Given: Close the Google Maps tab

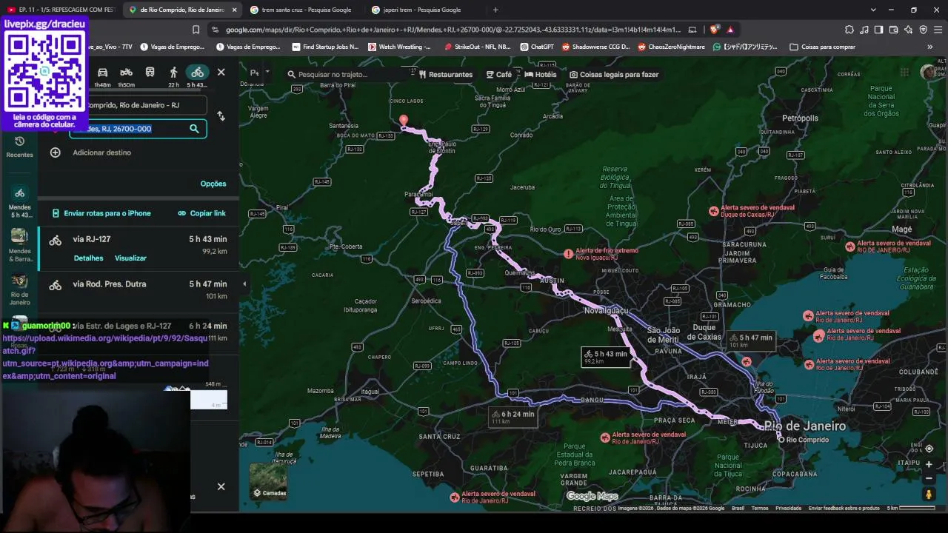Looking at the screenshot, I should tap(235, 10).
